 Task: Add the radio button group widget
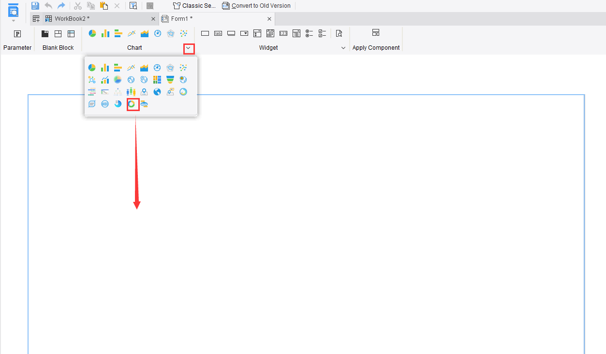(310, 33)
